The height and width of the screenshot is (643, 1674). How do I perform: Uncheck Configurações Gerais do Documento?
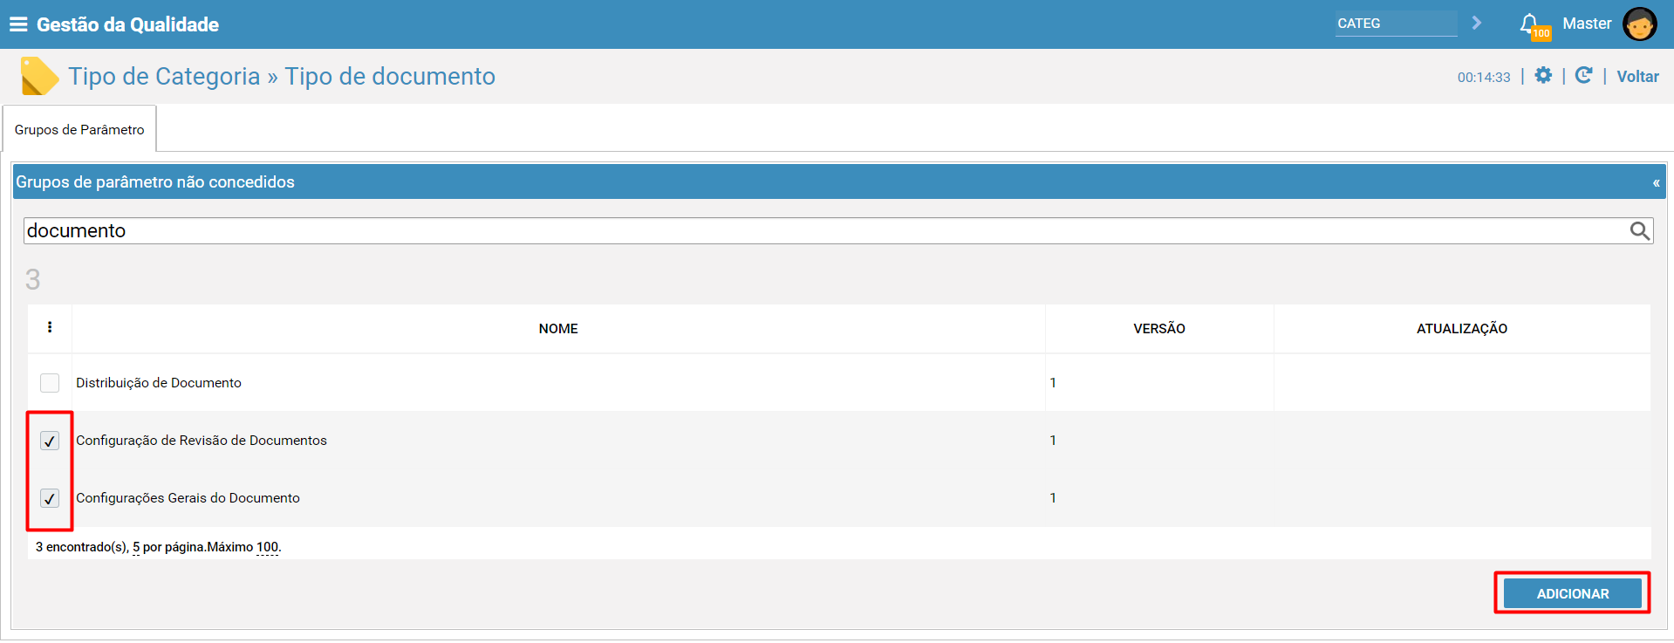[x=50, y=498]
